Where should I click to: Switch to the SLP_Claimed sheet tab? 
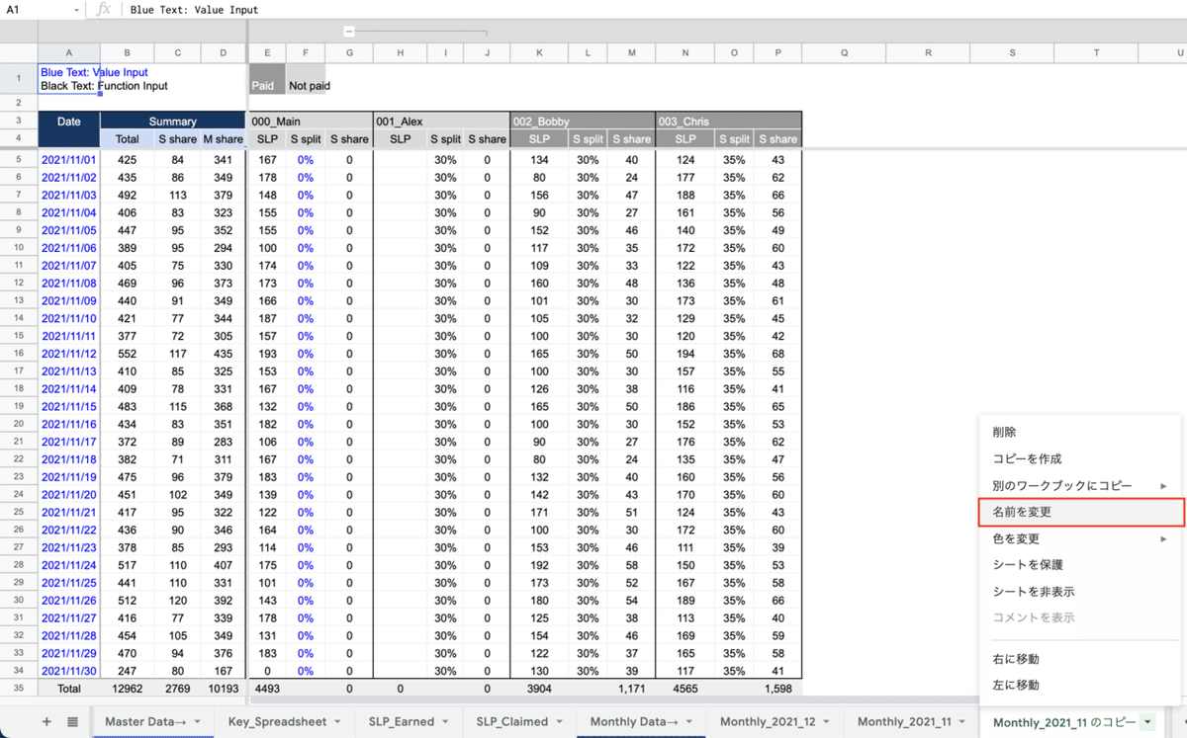pos(511,722)
